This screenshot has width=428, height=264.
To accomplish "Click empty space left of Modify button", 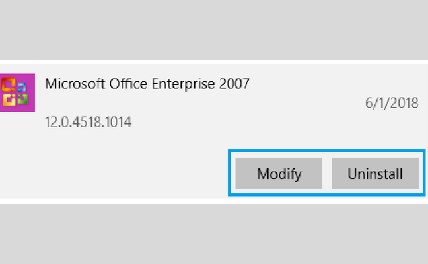I will click(115, 173).
